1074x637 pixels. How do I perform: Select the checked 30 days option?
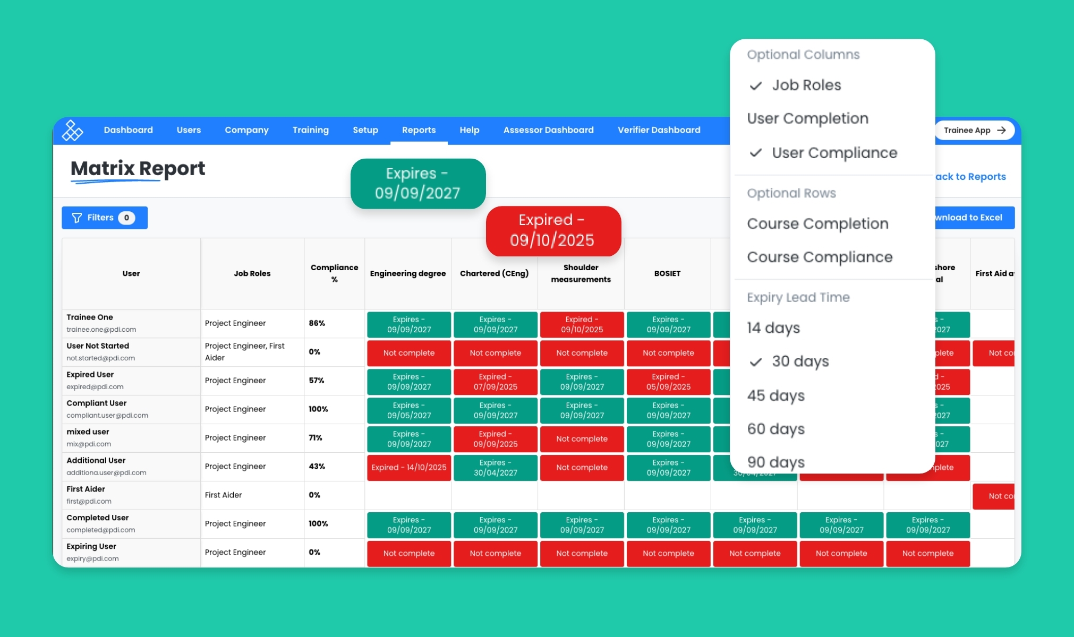pyautogui.click(x=800, y=361)
